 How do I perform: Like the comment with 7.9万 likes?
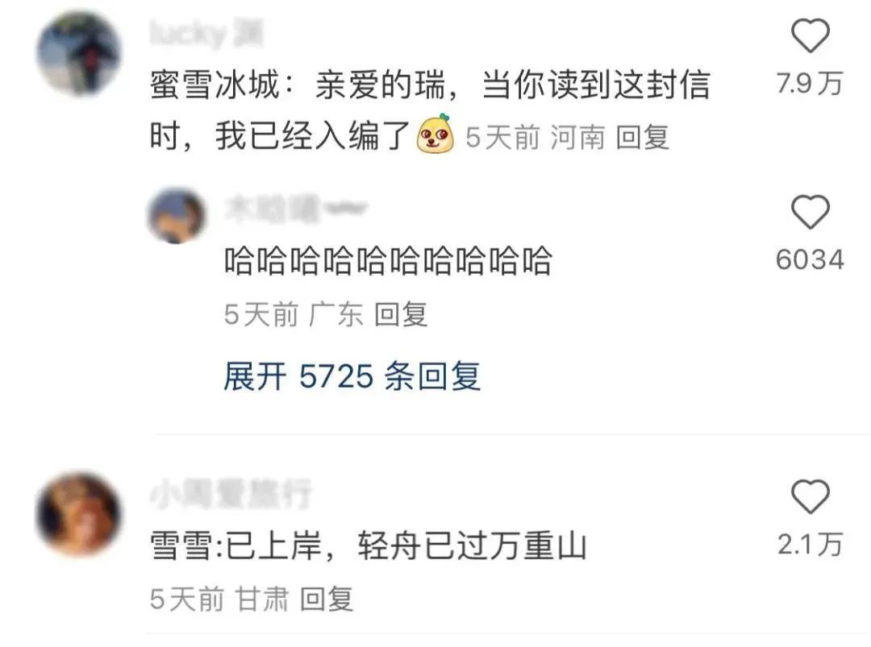[810, 35]
